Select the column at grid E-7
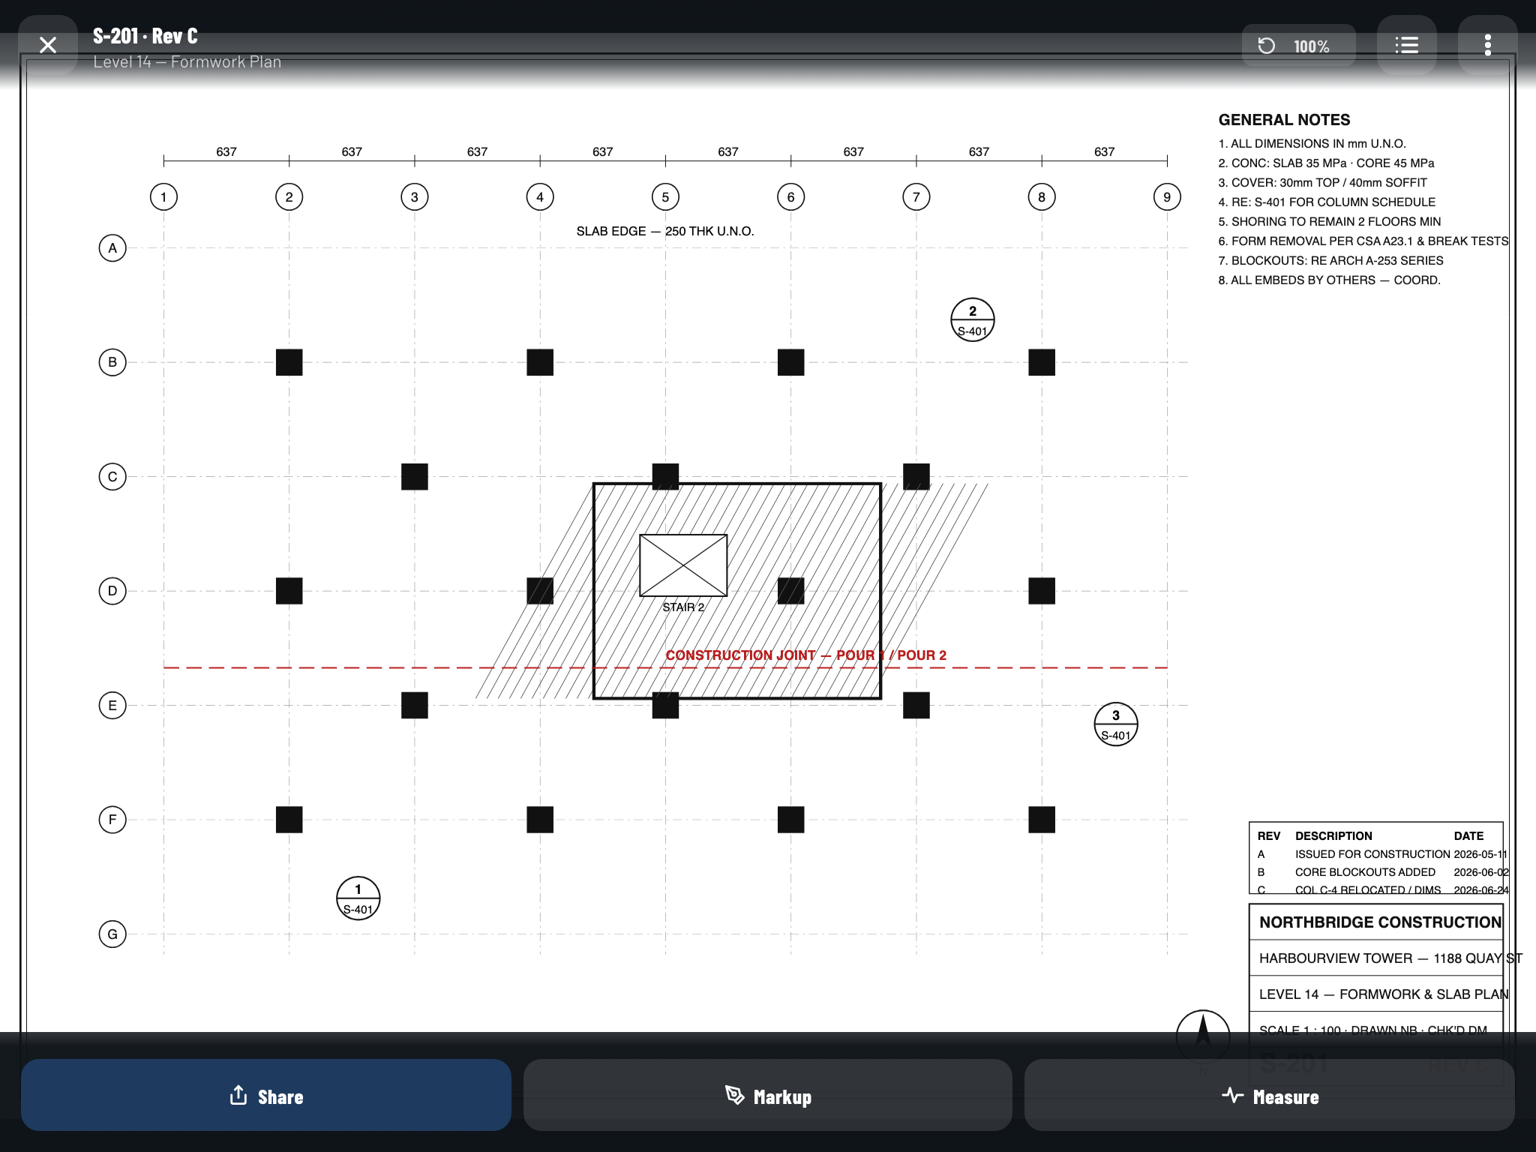Screen dimensions: 1536x1152 (916, 705)
